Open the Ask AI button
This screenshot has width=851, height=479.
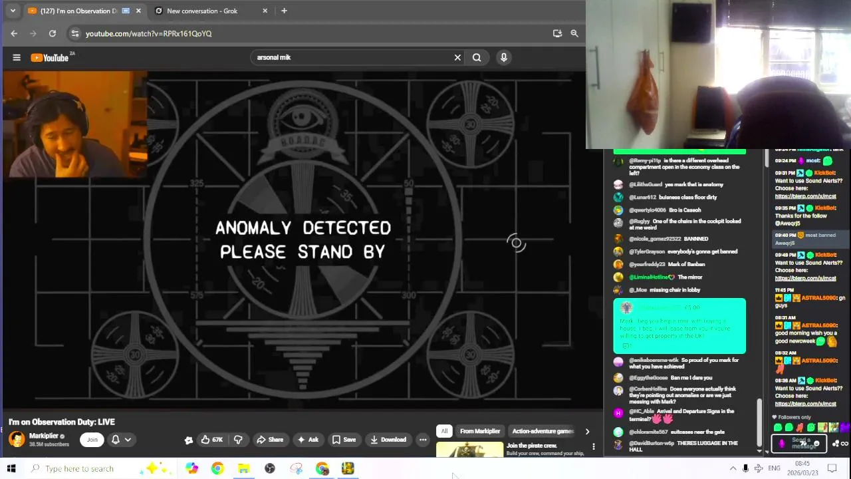[308, 440]
